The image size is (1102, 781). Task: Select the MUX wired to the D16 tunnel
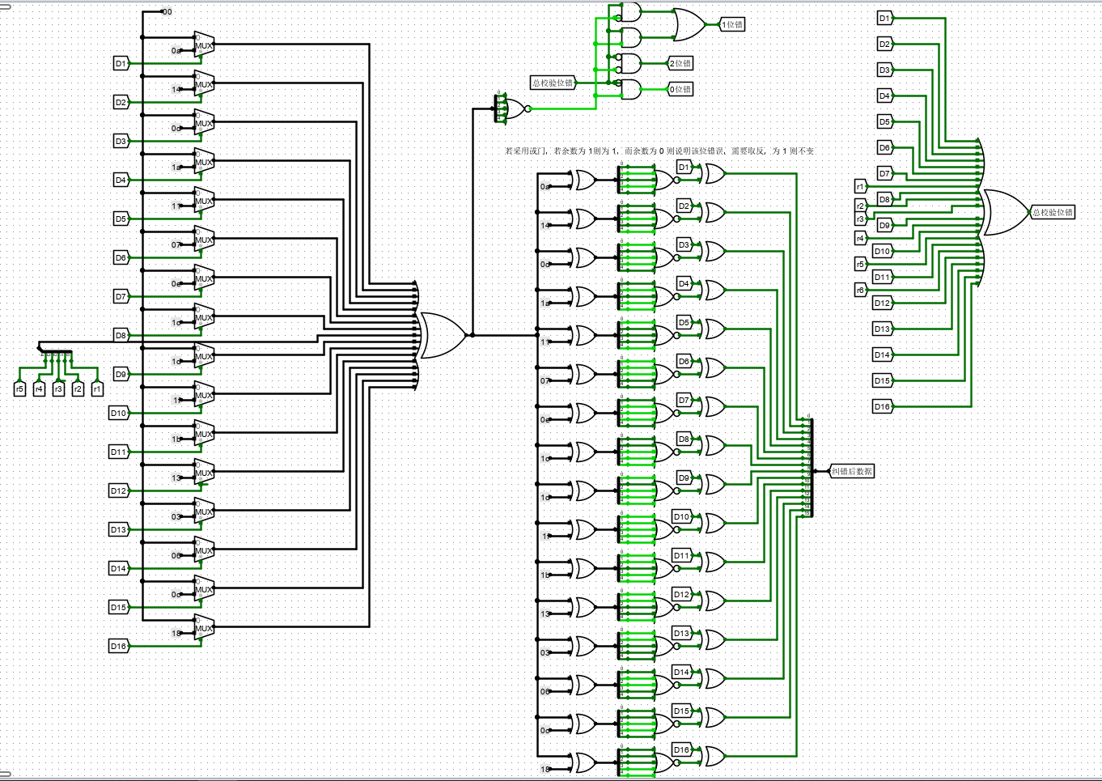click(204, 629)
